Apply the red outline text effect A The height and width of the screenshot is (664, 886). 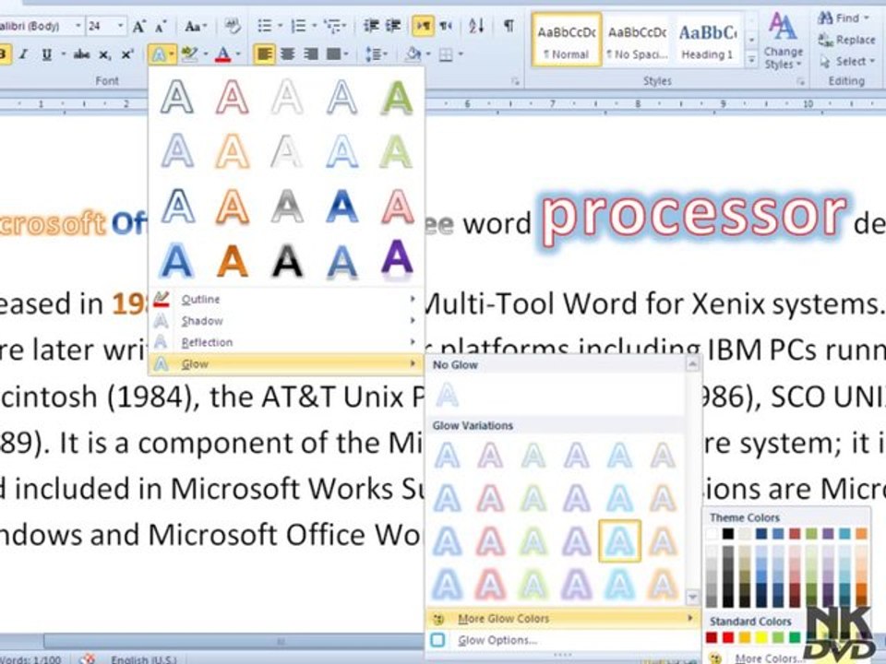coord(233,97)
